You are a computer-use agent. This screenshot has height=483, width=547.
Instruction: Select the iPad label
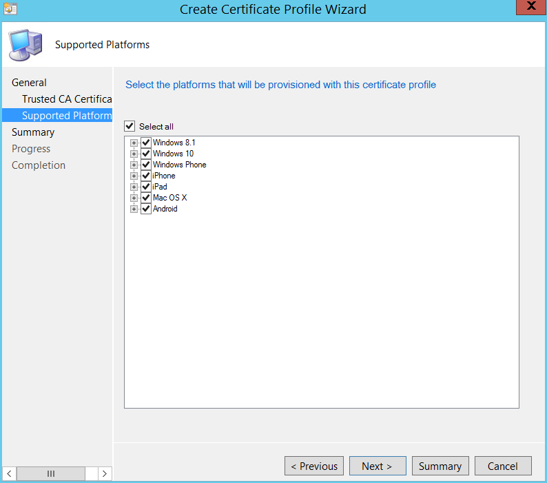click(x=159, y=187)
